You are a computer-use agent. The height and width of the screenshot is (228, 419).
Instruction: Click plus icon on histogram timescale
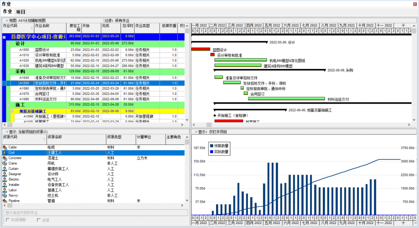[x=403, y=223]
